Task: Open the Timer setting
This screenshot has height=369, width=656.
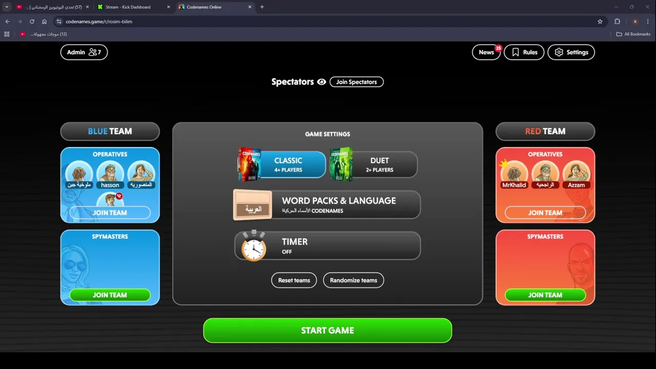Action: point(327,245)
